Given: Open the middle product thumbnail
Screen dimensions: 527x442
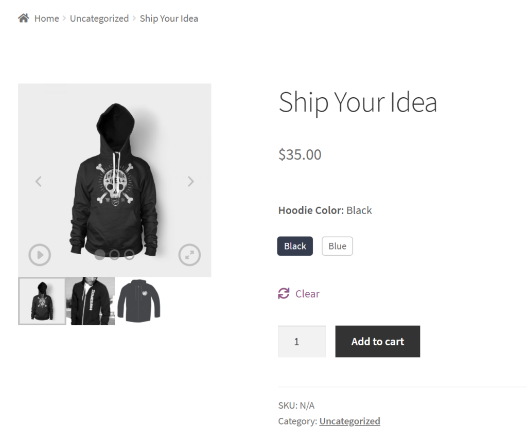Looking at the screenshot, I should point(90,301).
